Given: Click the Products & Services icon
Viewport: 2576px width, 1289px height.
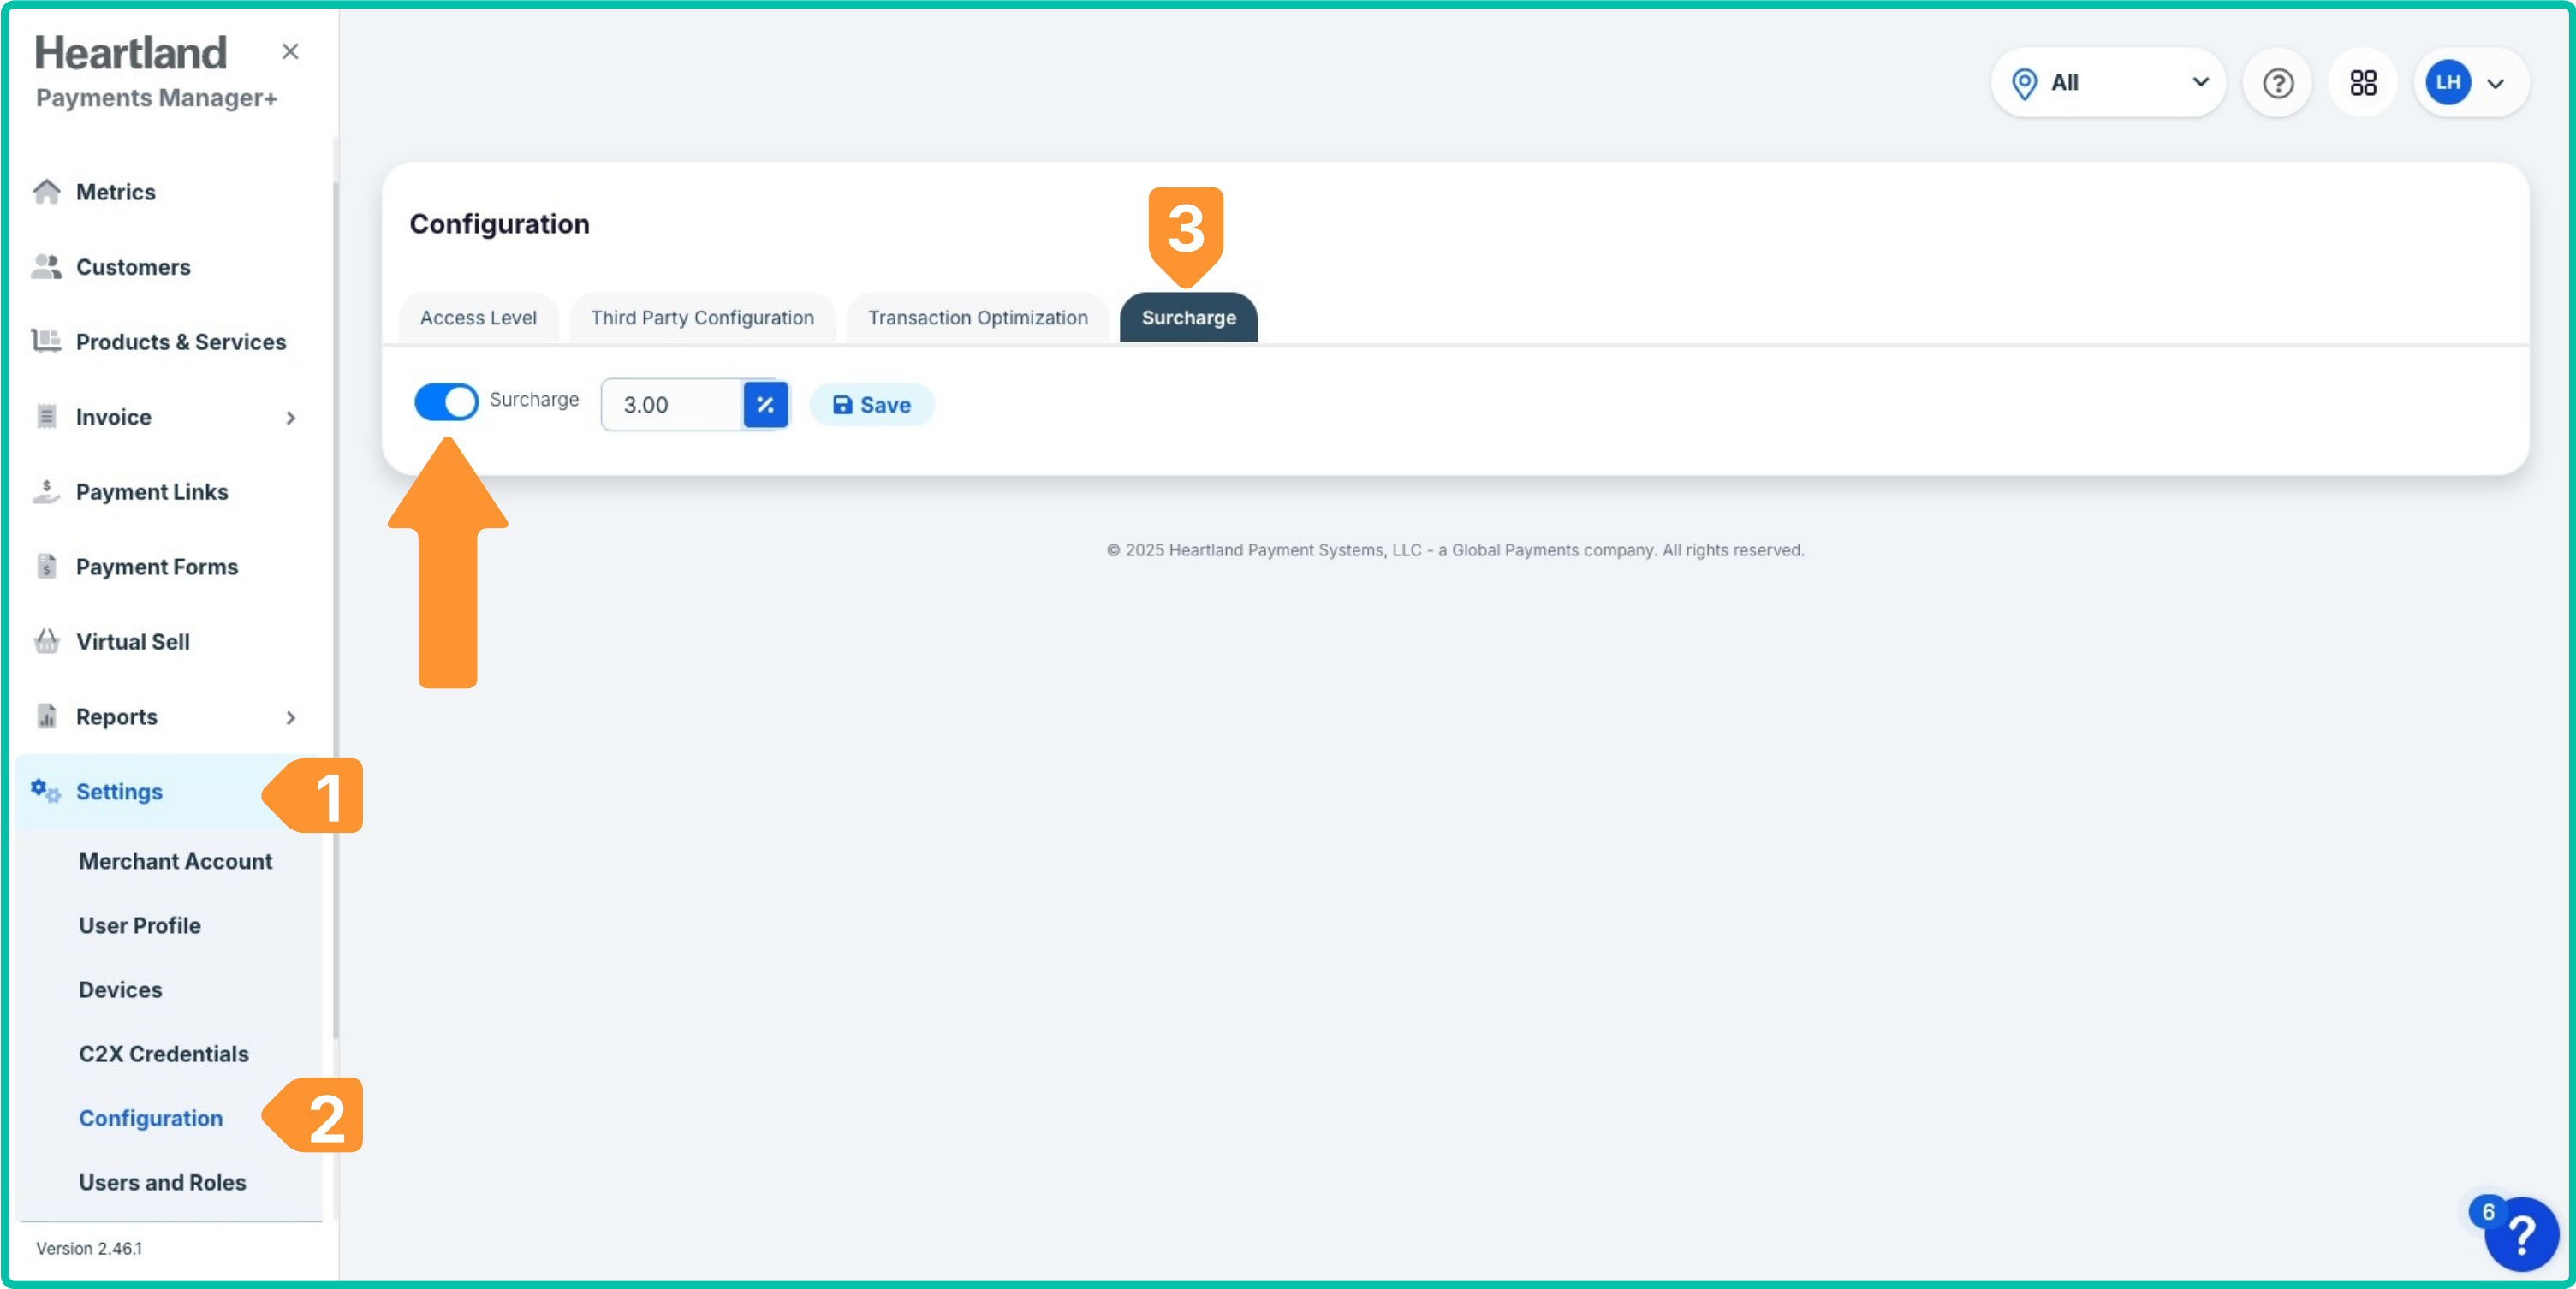Looking at the screenshot, I should 46,341.
